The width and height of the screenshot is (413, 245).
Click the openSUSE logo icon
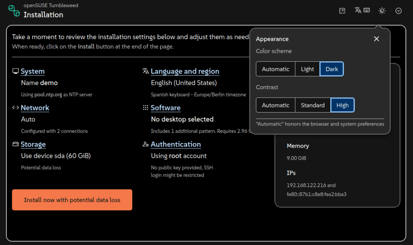tap(14, 11)
